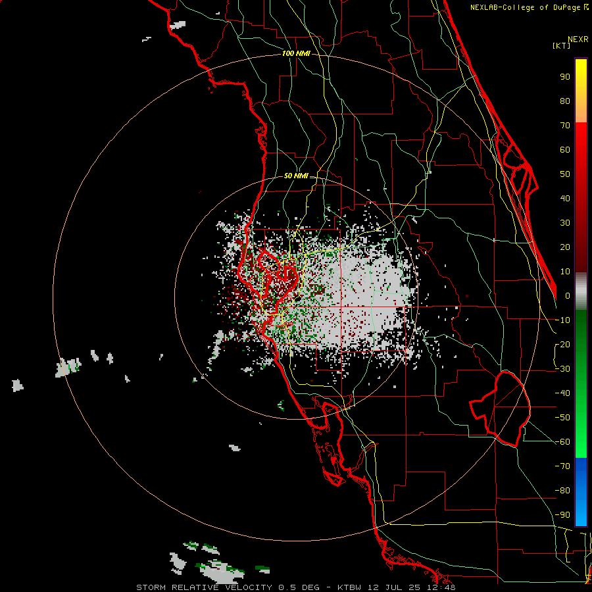
Task: Click the -10 legend value
Action: click(x=562, y=320)
